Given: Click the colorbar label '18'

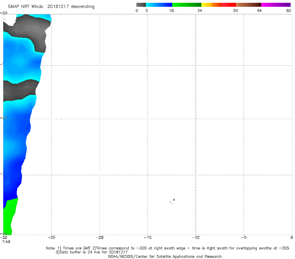Looking at the screenshot, I should 171,10.
